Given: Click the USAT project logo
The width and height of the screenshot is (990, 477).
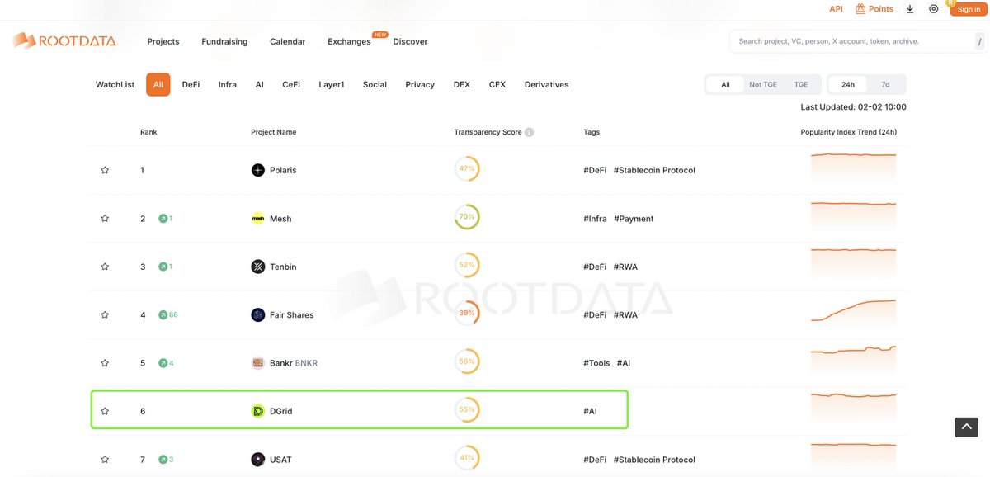Looking at the screenshot, I should [258, 460].
